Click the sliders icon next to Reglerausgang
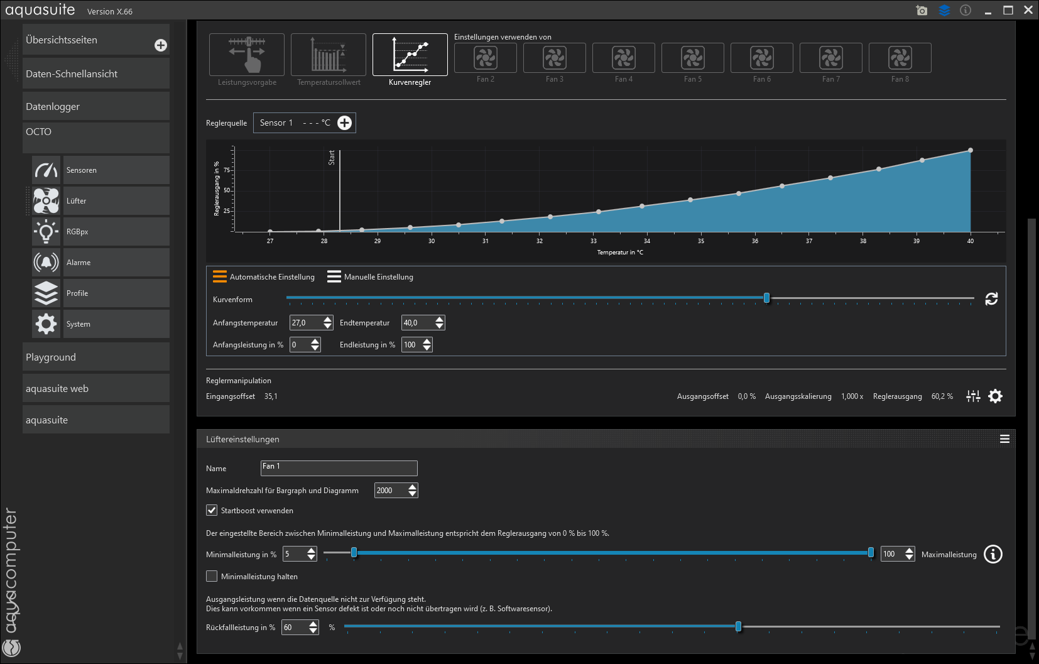Image resolution: width=1039 pixels, height=664 pixels. click(x=973, y=396)
